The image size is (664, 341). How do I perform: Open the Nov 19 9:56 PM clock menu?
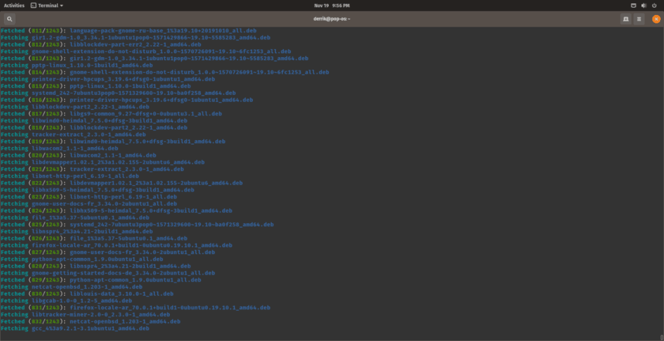(x=331, y=5)
